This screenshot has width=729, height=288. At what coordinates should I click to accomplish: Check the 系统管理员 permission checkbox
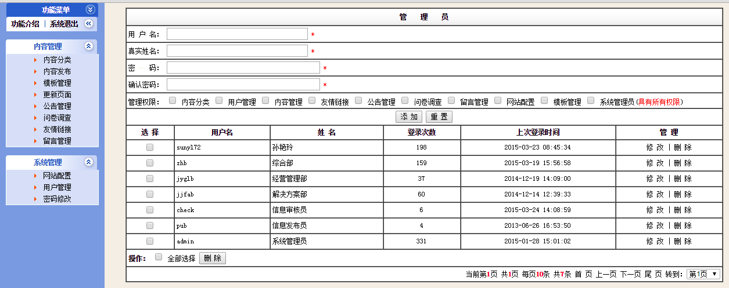(x=591, y=100)
